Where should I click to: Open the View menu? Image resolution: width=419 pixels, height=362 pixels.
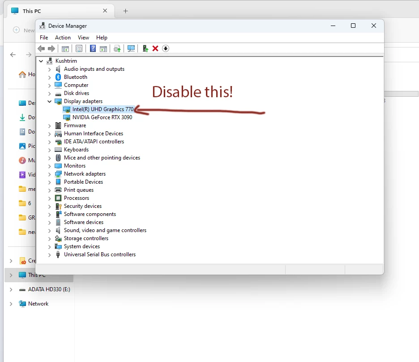[x=83, y=38]
